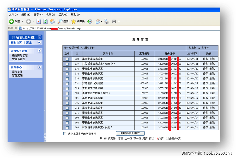Collapse the 银行账号管理 section chevron
236x158 pixels.
point(39,51)
